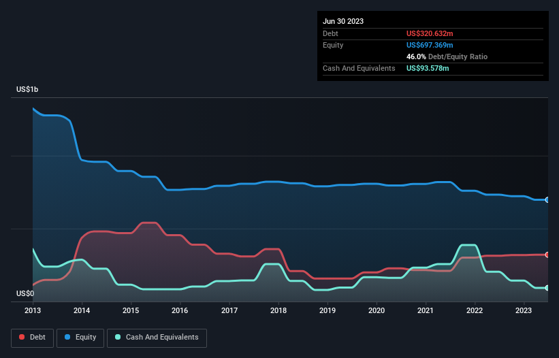Viewport: 559px width, 358px height.
Task: Click the 2023 x-axis label
Action: [524, 310]
